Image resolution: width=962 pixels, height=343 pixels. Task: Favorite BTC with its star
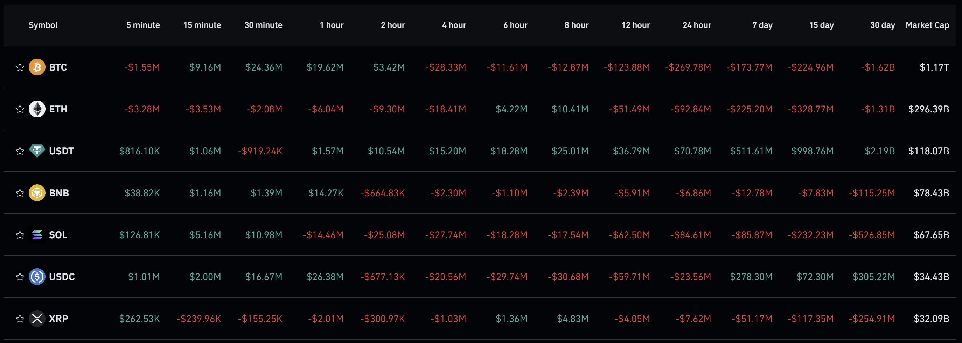pos(20,67)
